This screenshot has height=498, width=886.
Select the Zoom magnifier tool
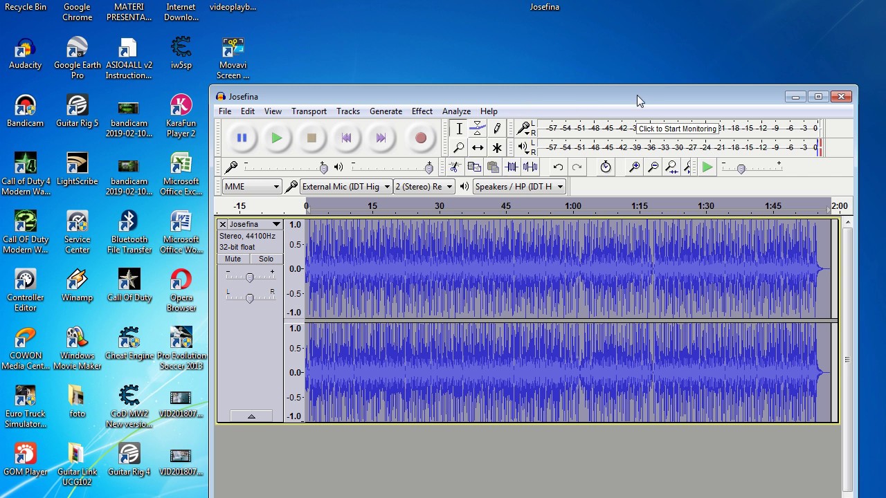(459, 147)
